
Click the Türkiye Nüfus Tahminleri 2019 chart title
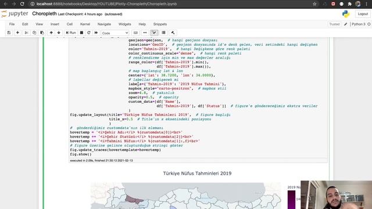pyautogui.click(x=197, y=174)
